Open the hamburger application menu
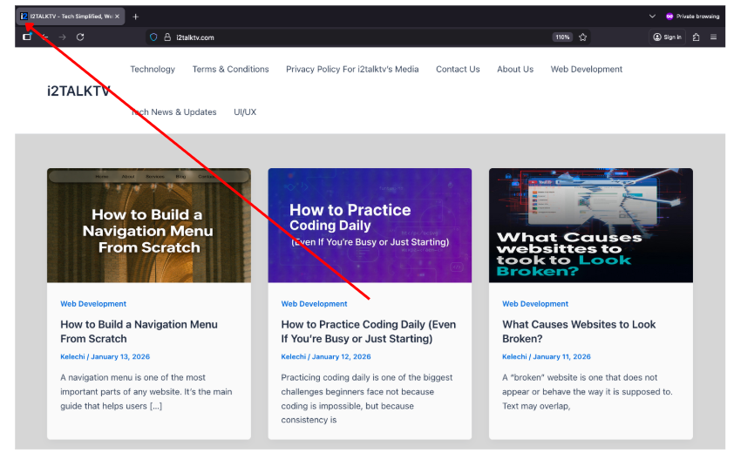 713,37
